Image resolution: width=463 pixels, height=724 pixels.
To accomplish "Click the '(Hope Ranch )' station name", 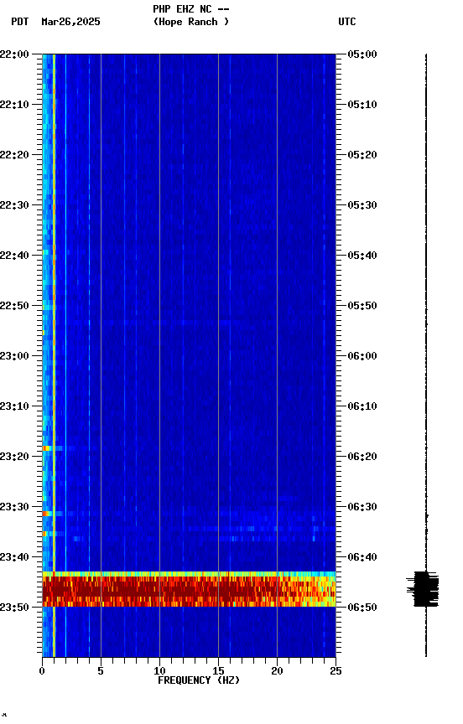I will click(x=191, y=22).
